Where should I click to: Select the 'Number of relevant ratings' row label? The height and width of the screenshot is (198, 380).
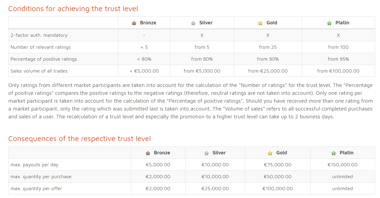(x=40, y=47)
